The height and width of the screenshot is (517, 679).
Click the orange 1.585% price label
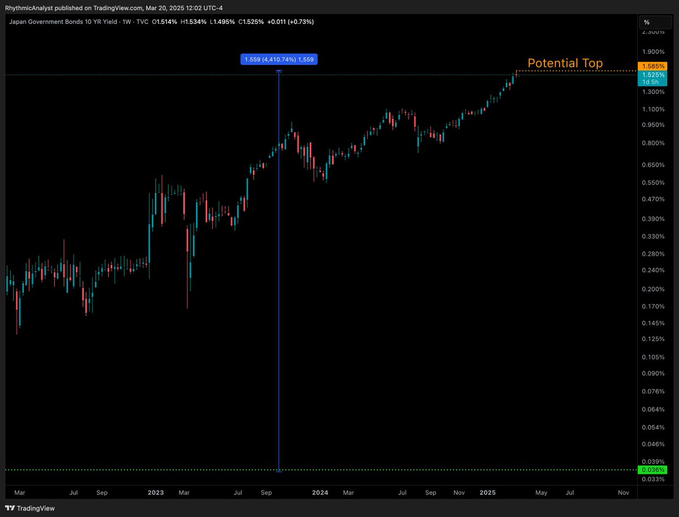click(652, 67)
